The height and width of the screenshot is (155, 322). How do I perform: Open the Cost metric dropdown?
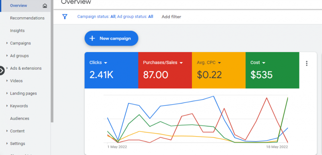264,63
